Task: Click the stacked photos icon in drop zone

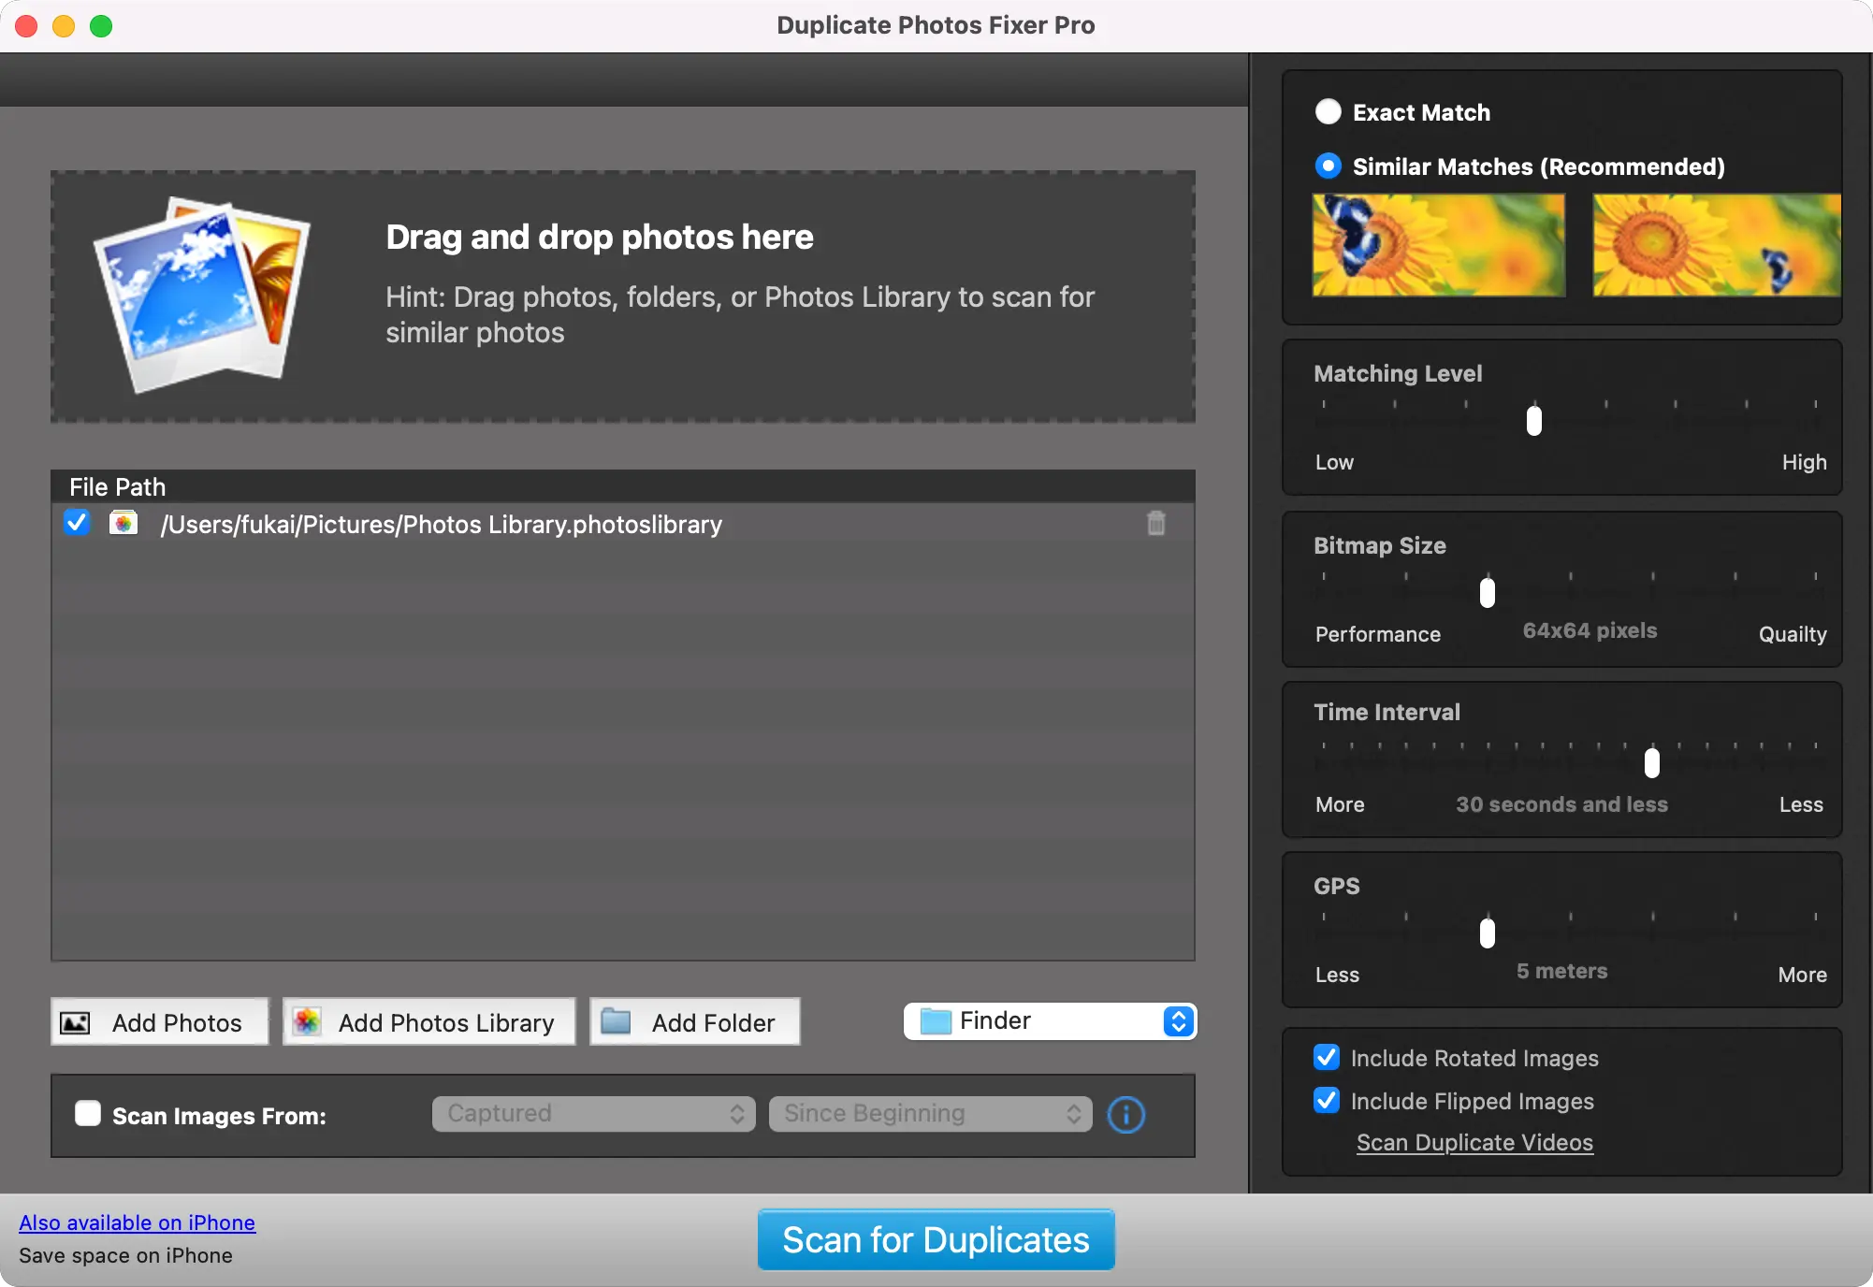Action: click(x=201, y=295)
